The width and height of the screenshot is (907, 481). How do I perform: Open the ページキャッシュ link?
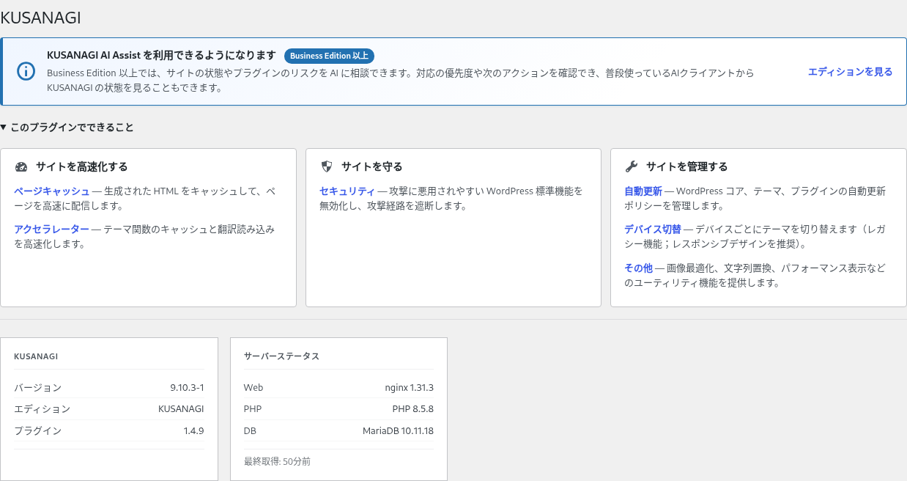coord(51,191)
